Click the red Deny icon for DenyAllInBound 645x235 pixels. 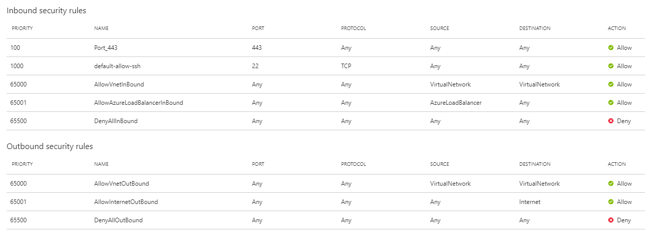tap(611, 121)
